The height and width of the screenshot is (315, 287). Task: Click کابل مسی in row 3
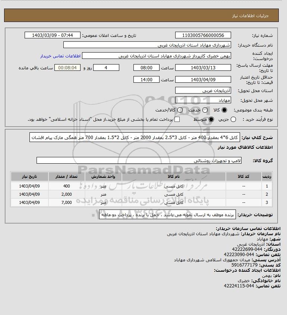click(x=174, y=203)
